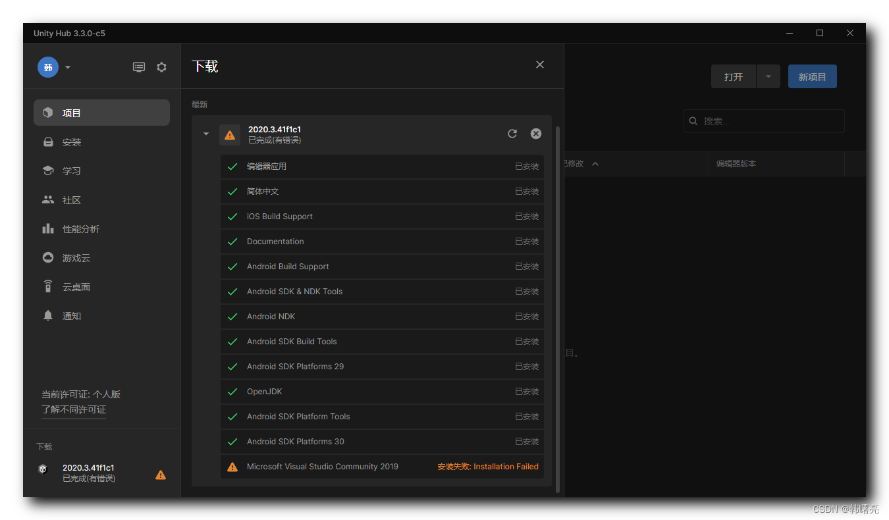This screenshot has height=520, width=889.
Task: Click the Android NDK row
Action: (382, 317)
